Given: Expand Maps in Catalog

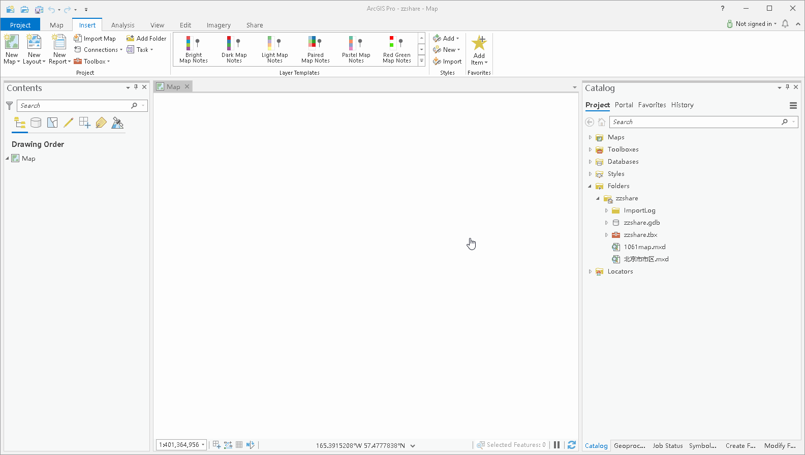Looking at the screenshot, I should click(590, 137).
